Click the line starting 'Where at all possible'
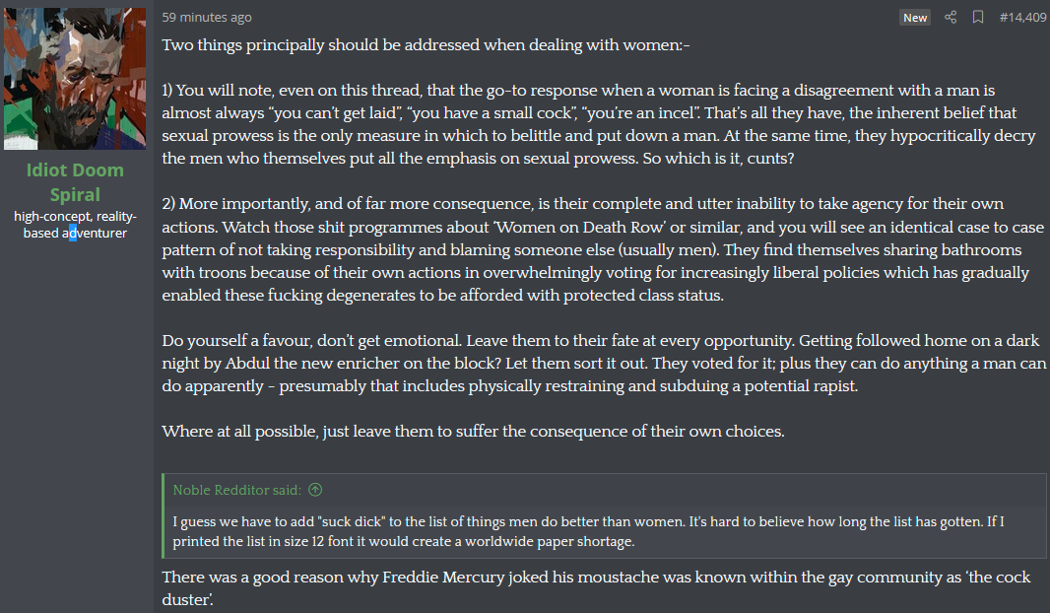Image resolution: width=1050 pixels, height=613 pixels. 473,431
